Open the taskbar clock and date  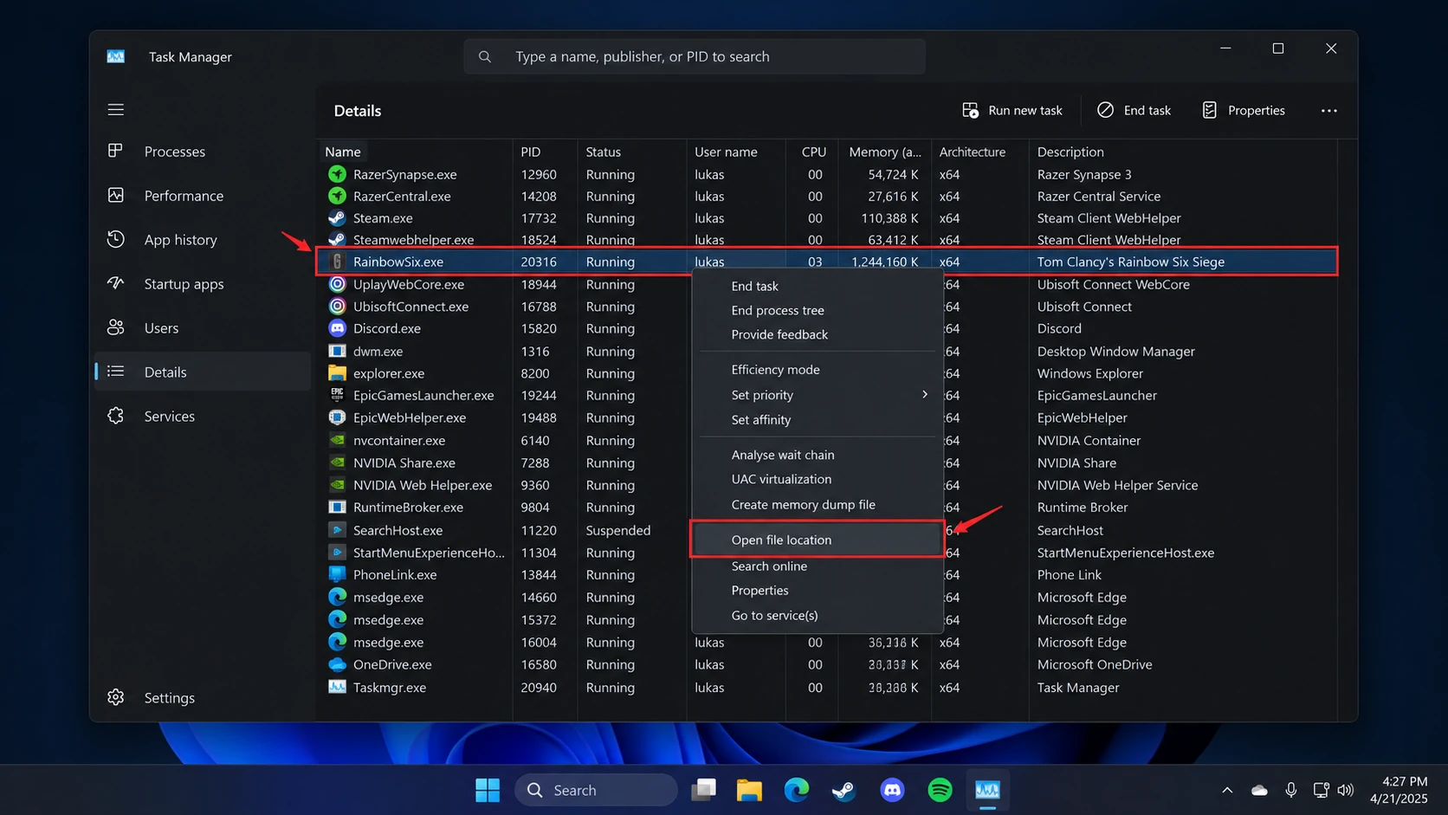(x=1399, y=790)
